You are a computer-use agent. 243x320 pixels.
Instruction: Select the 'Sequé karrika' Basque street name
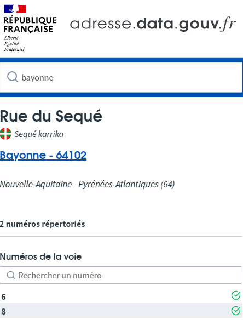(39, 134)
